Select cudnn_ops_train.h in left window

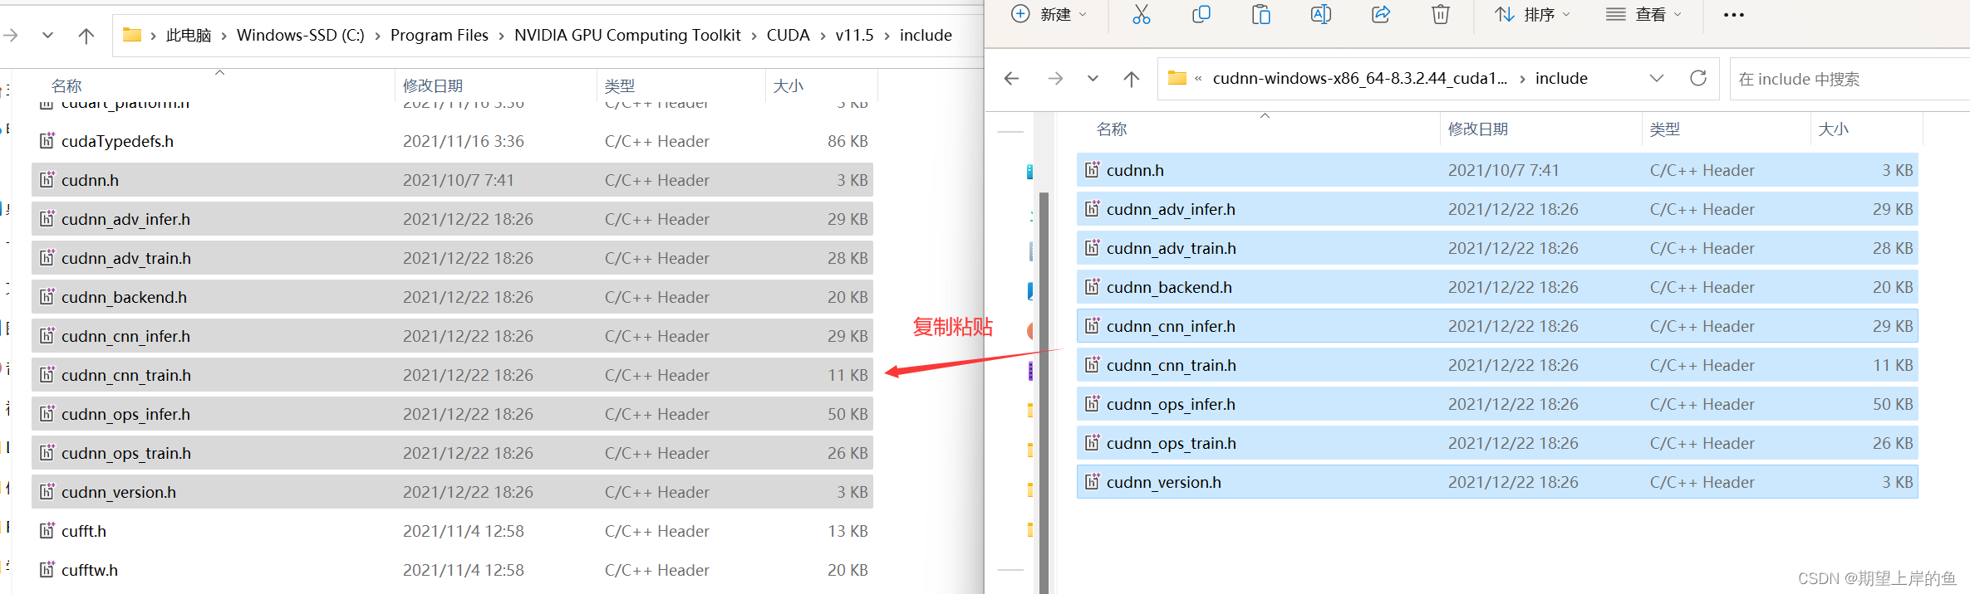pyautogui.click(x=453, y=454)
